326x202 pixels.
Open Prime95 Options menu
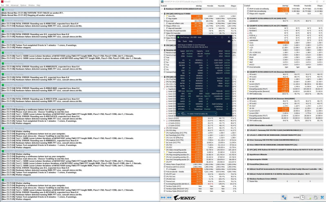point(23,5)
